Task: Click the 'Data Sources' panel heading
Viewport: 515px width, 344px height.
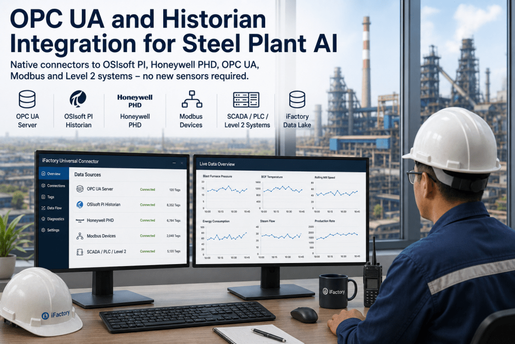Action: pyautogui.click(x=88, y=175)
